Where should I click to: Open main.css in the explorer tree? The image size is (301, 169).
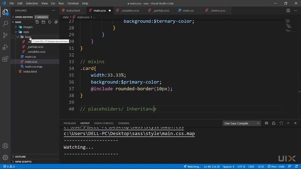click(x=30, y=57)
